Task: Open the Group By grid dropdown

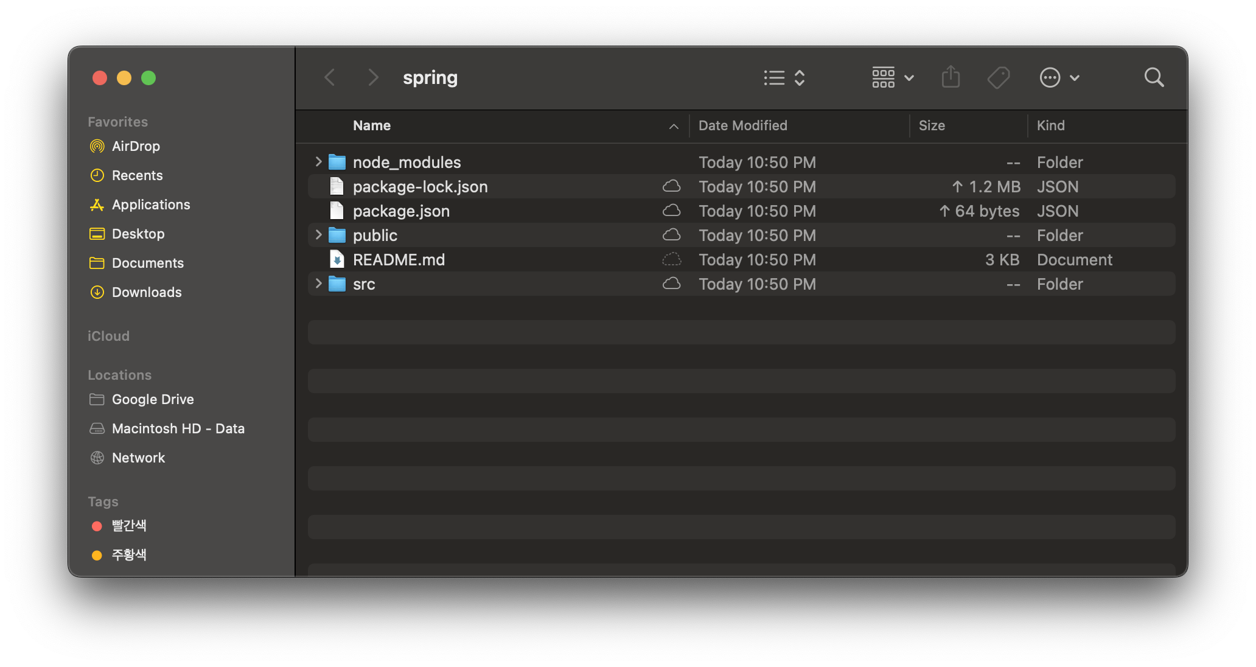Action: tap(892, 78)
